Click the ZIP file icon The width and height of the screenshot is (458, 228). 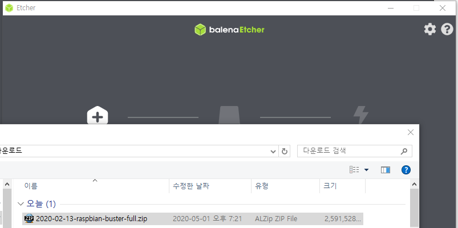[x=29, y=219]
